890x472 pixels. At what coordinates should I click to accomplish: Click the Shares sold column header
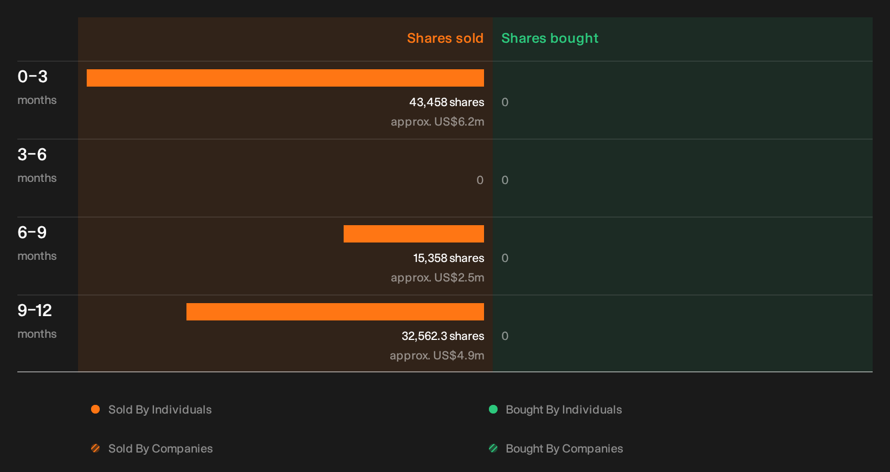pos(445,38)
